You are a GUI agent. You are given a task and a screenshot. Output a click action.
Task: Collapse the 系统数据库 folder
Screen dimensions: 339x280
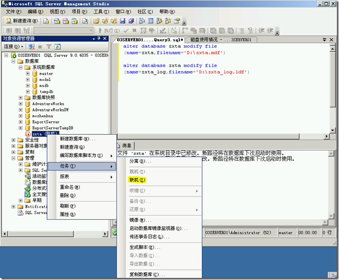coord(21,67)
